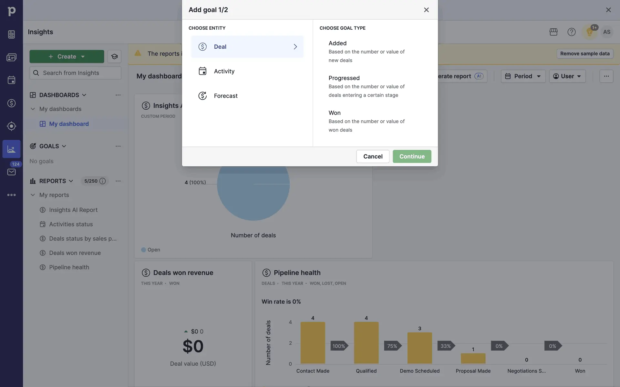Open the Mail inbox sidebar icon
Screen dimensions: 620x387
coord(11,172)
